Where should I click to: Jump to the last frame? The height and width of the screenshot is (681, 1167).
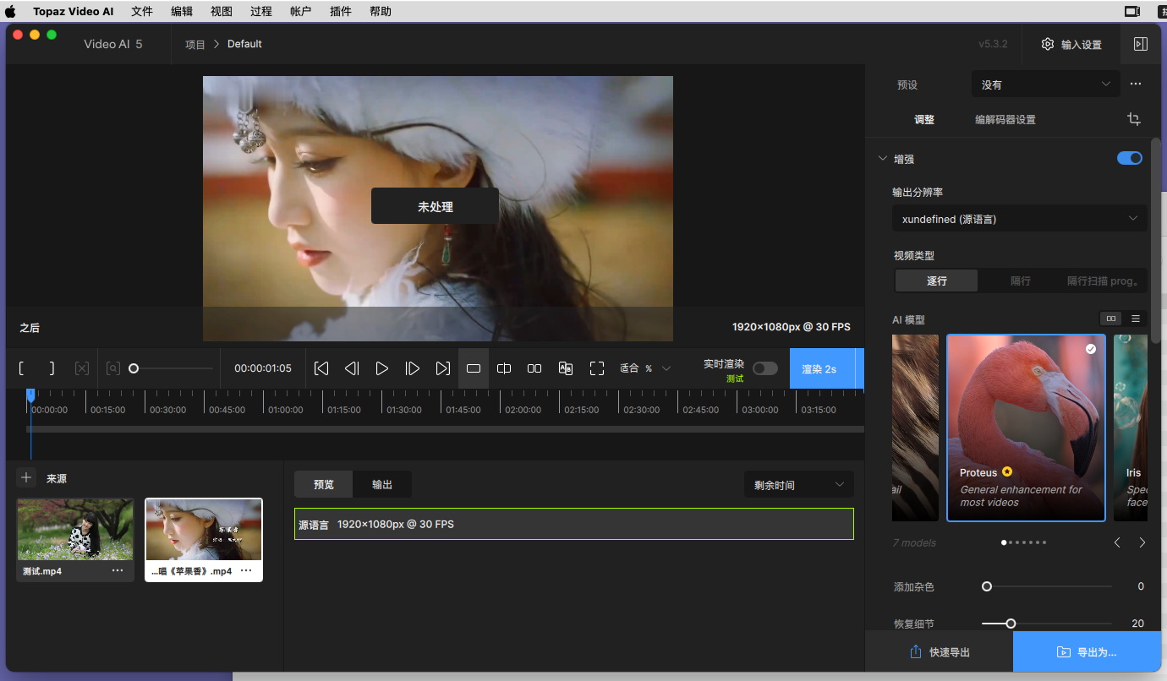click(443, 368)
